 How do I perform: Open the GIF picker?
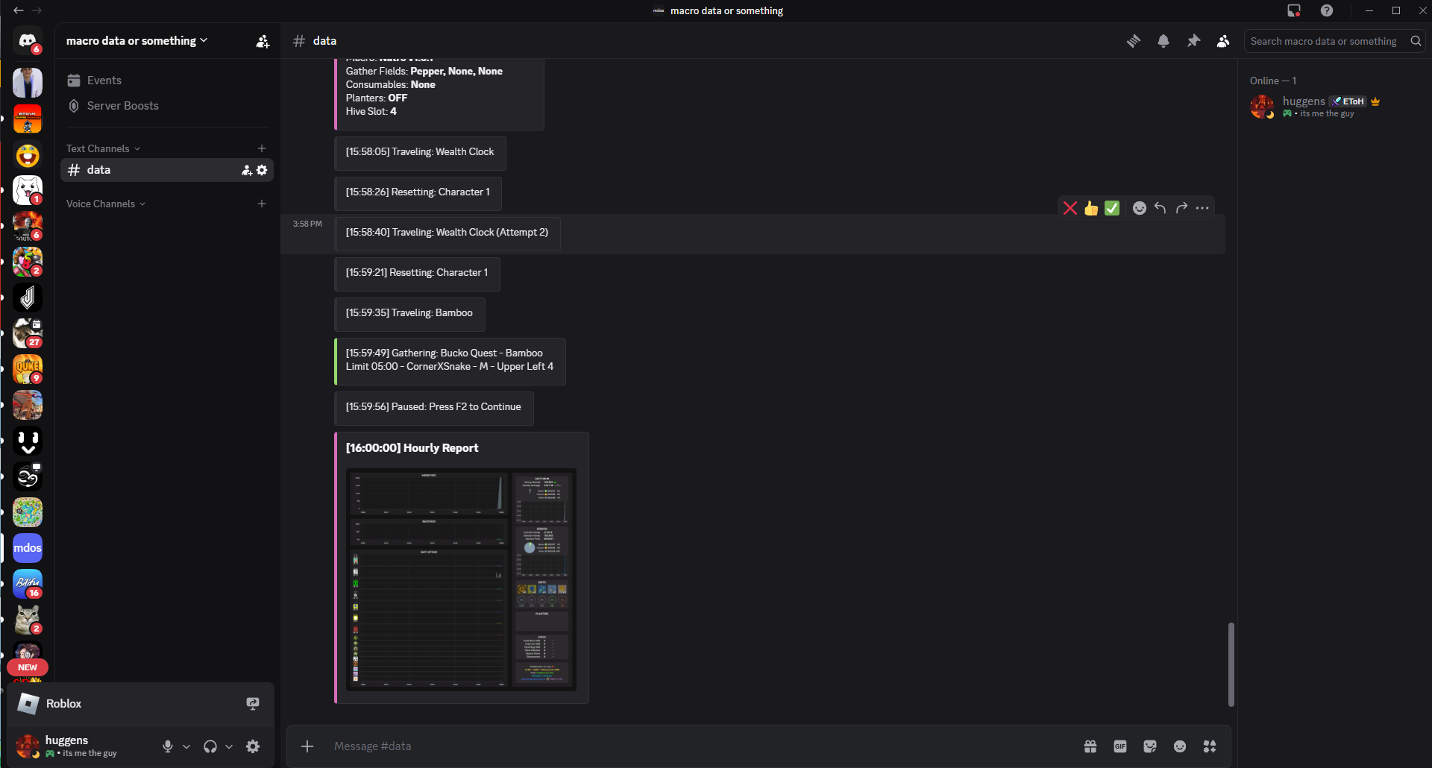tap(1119, 746)
